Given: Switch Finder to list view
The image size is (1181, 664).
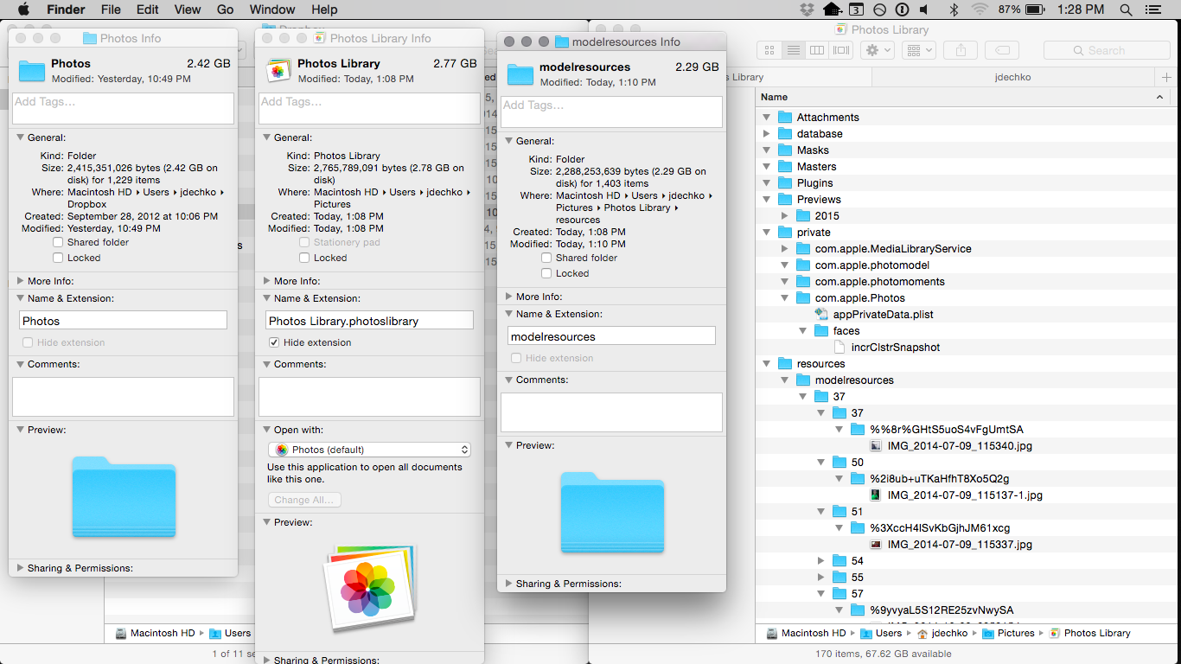Looking at the screenshot, I should click(793, 50).
